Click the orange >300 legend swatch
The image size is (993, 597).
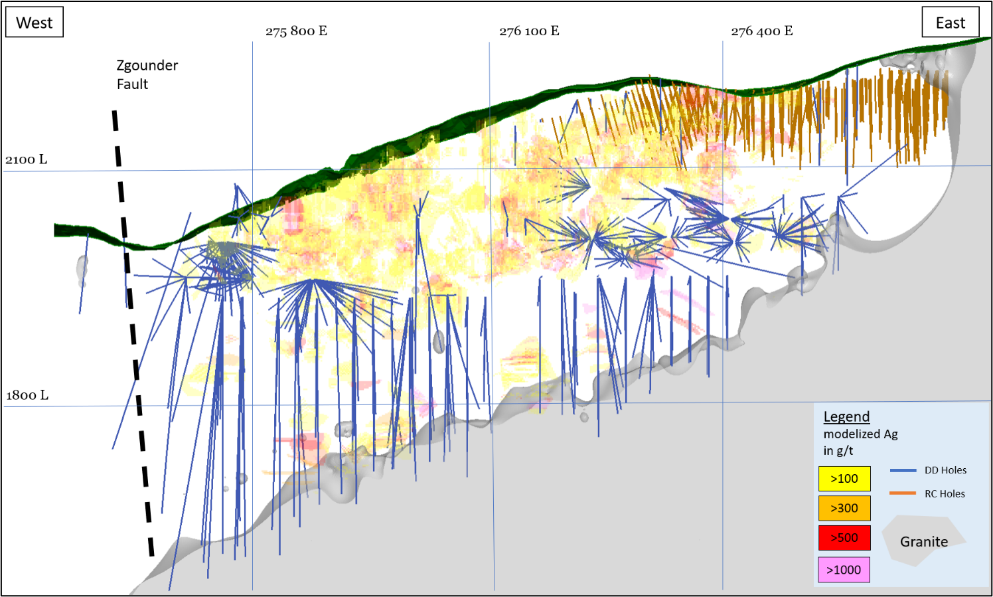coord(844,508)
